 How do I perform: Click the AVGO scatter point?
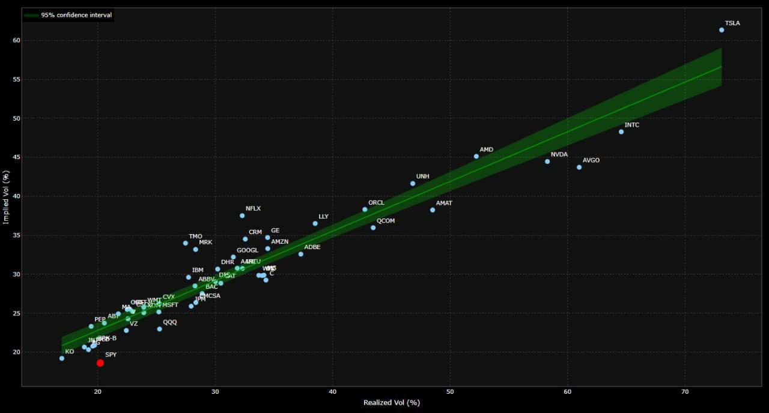click(x=579, y=167)
